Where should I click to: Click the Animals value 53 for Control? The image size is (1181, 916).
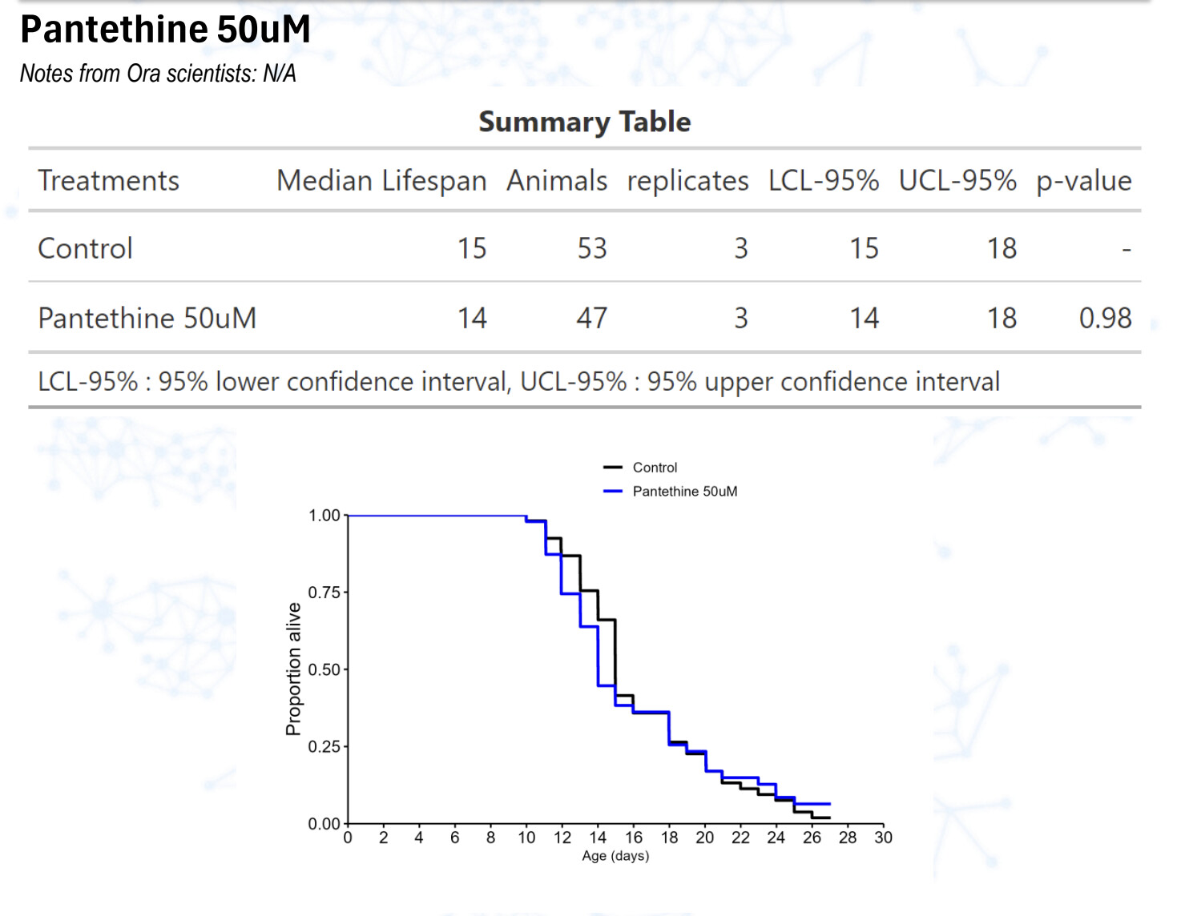(x=592, y=249)
